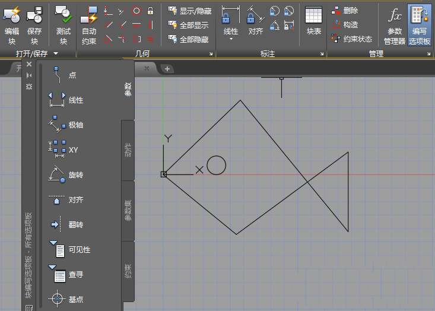Open the 线性 dimension dropdown arrow

pos(231,39)
